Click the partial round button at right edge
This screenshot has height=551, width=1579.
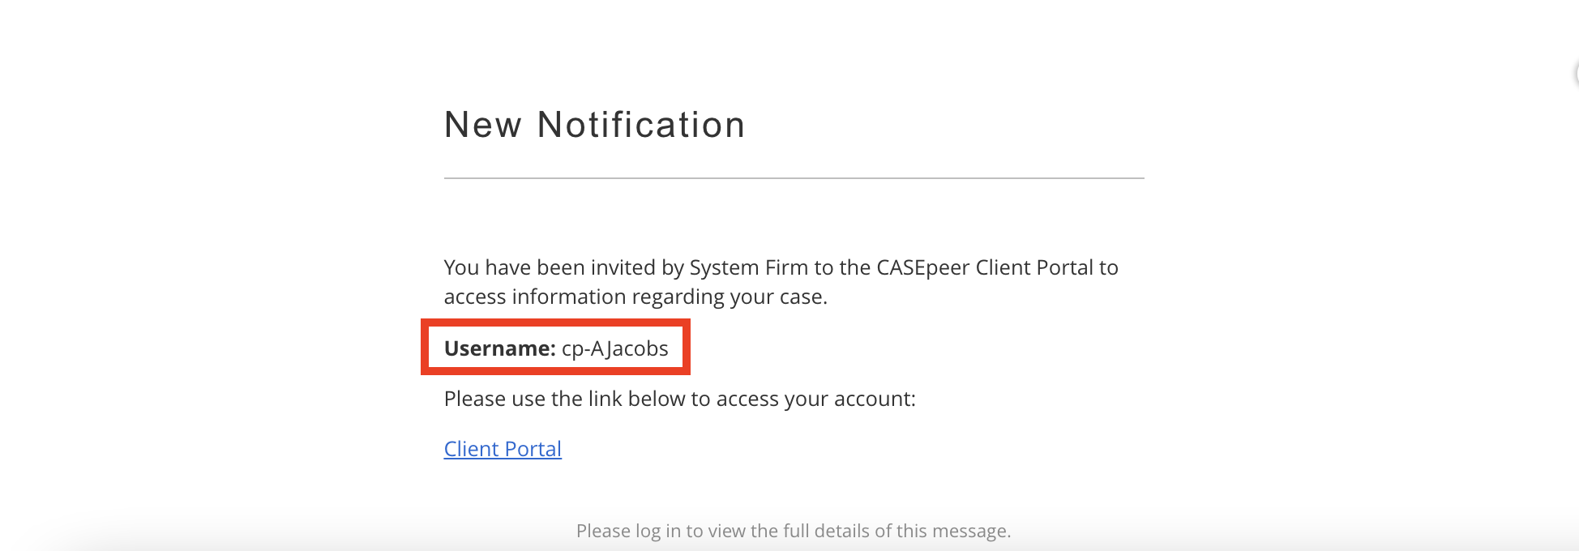(1576, 75)
